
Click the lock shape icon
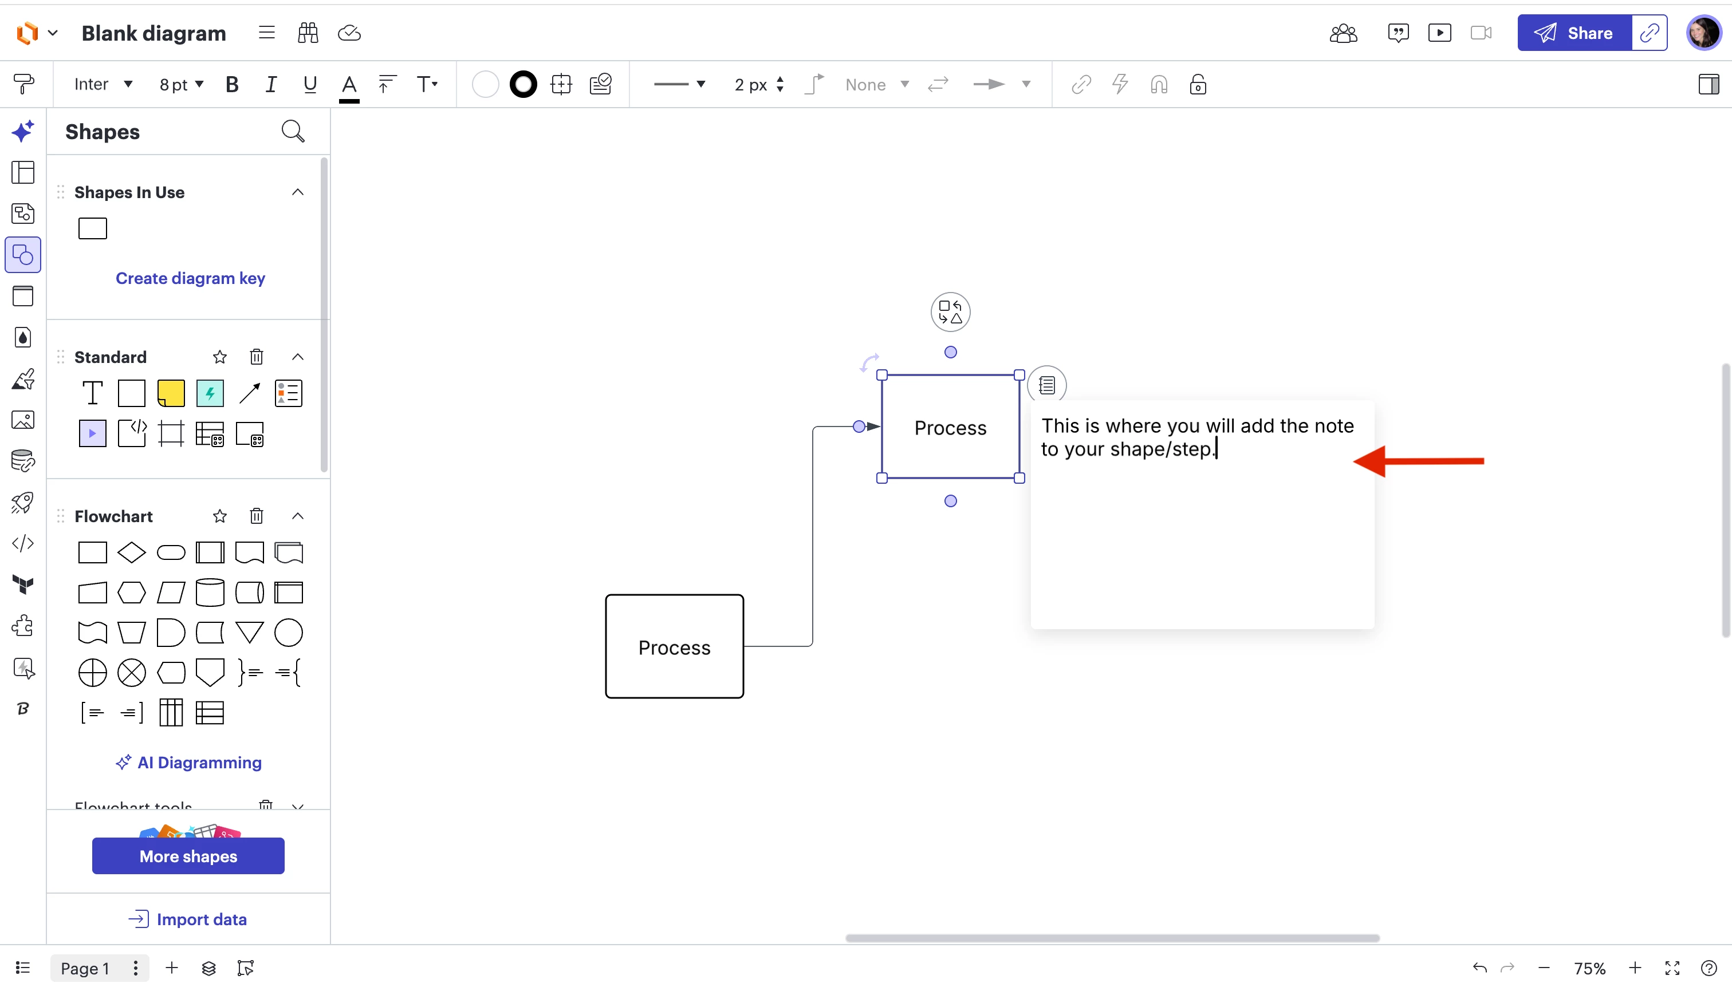(1198, 84)
